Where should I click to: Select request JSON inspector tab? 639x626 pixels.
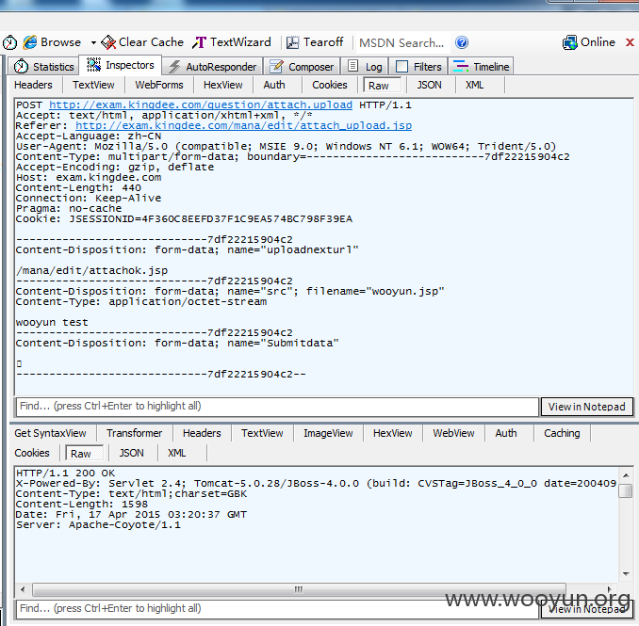(x=429, y=85)
